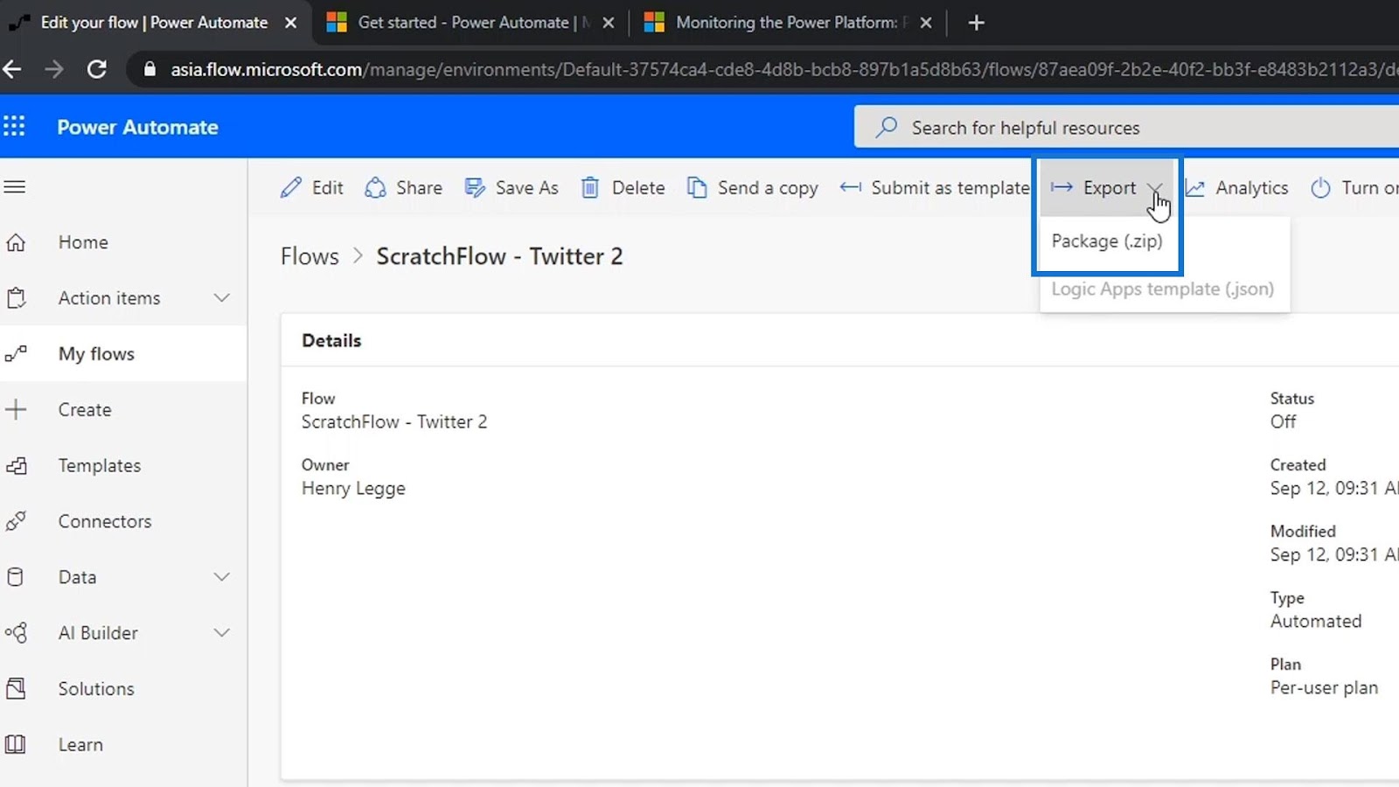
Task: Expand the Data section chevron
Action: [x=222, y=577]
